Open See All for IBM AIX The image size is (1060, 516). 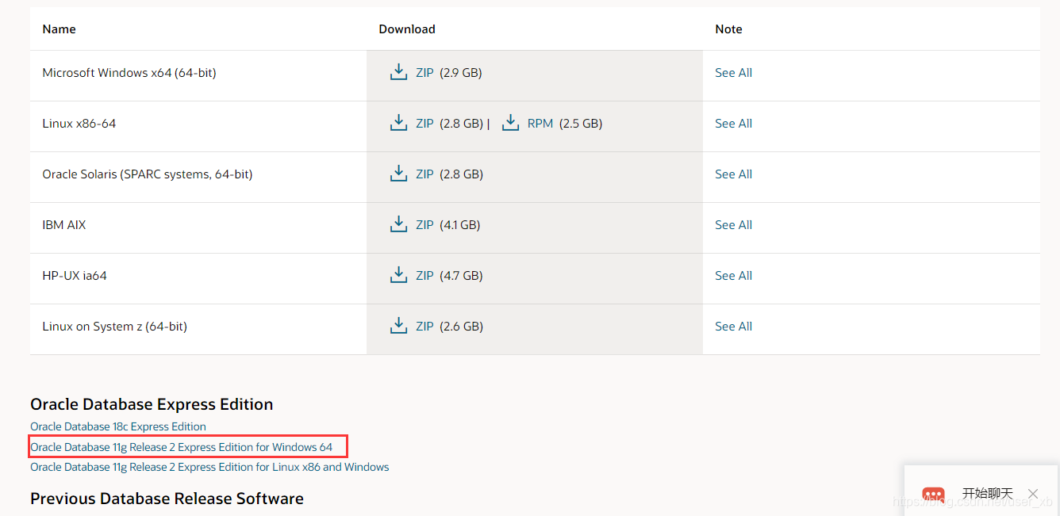[733, 225]
